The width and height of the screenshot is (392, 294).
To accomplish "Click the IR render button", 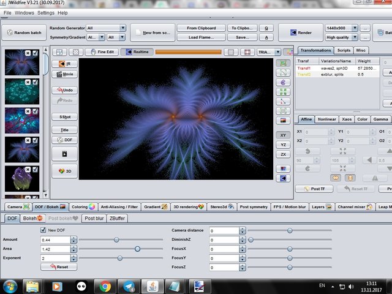I will pos(64,63).
